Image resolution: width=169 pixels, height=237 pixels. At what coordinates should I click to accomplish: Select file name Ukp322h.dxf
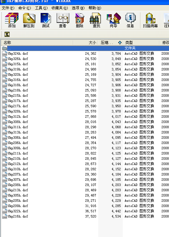point(18,211)
